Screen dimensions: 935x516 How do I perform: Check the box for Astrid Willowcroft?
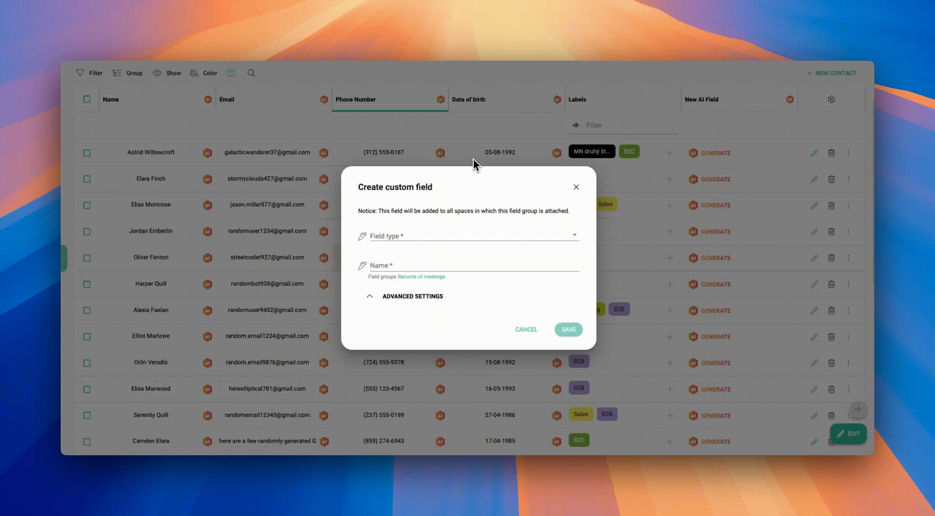[87, 153]
